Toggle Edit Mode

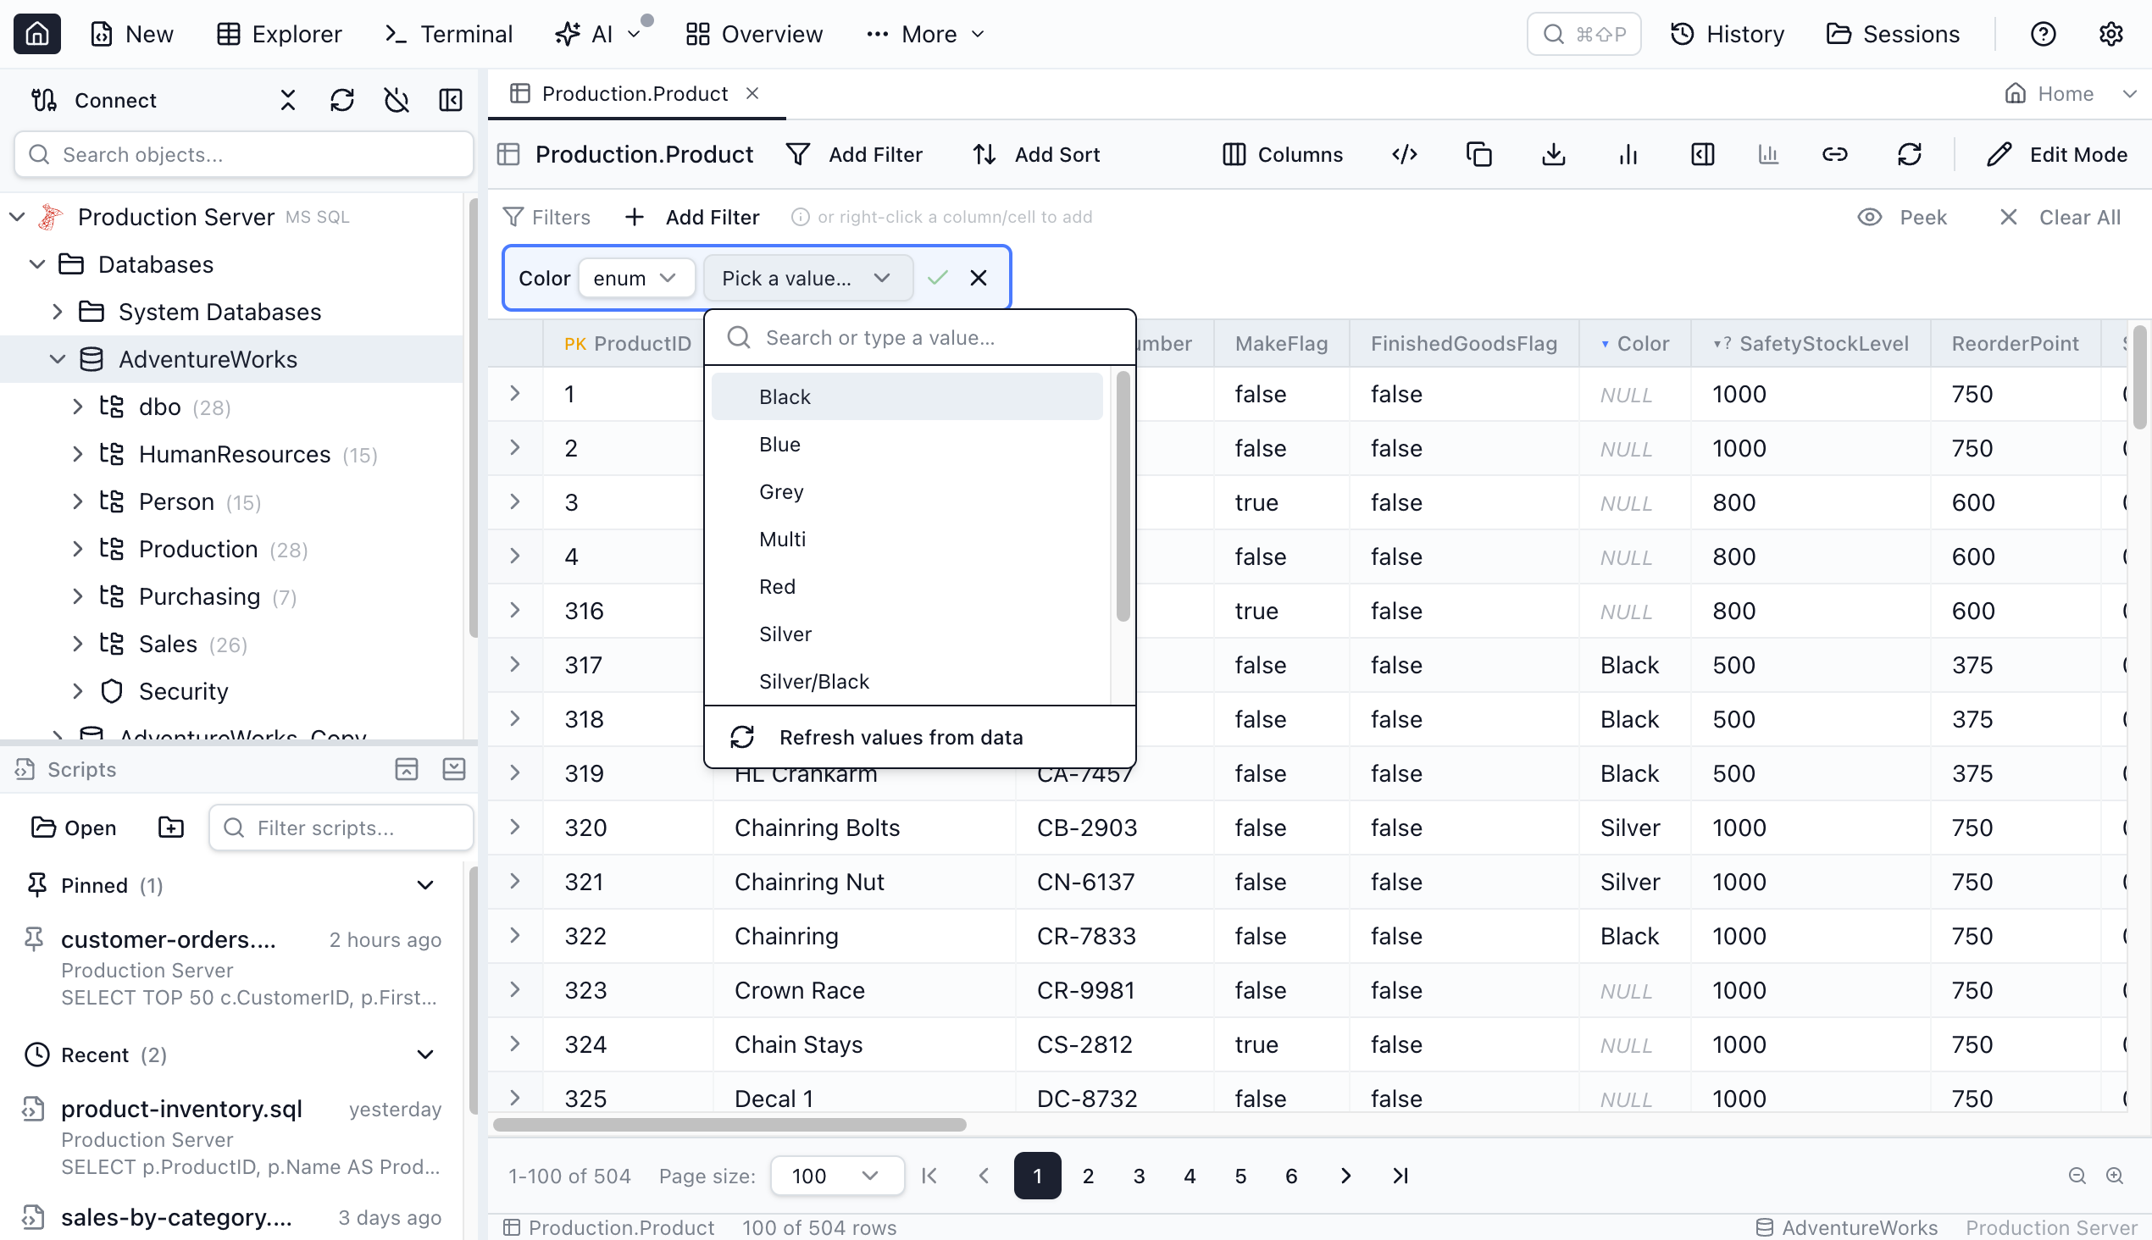pyautogui.click(x=2056, y=154)
